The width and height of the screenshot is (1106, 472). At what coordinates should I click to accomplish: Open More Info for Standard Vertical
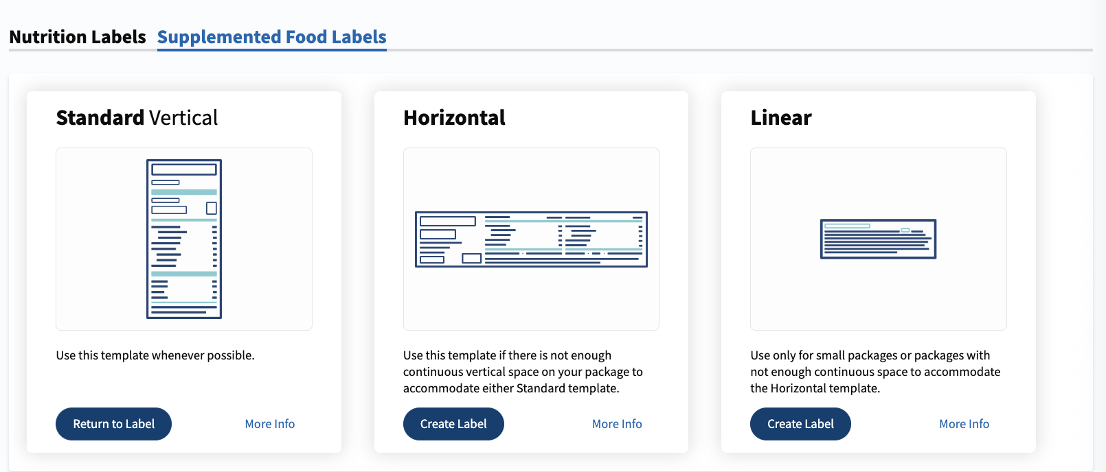270,424
